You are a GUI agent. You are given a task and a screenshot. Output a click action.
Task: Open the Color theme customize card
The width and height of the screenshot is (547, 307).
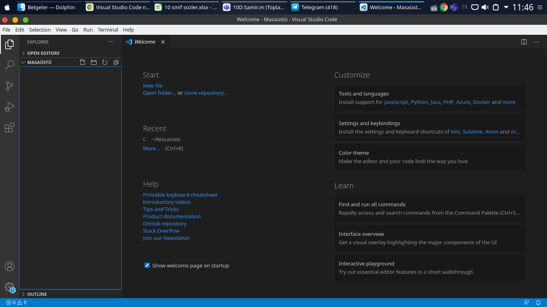point(430,157)
